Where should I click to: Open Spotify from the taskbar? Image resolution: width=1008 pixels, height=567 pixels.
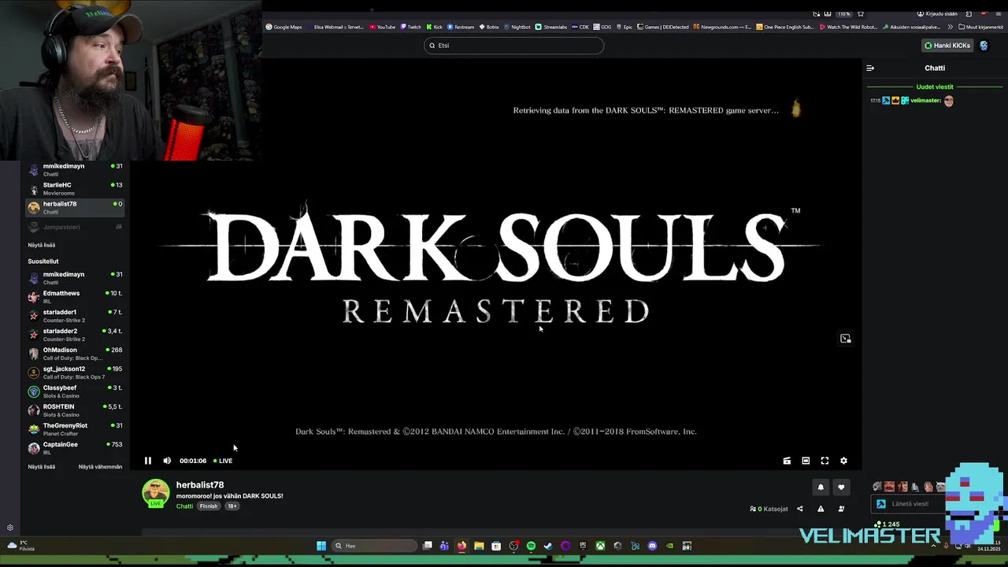tap(531, 546)
